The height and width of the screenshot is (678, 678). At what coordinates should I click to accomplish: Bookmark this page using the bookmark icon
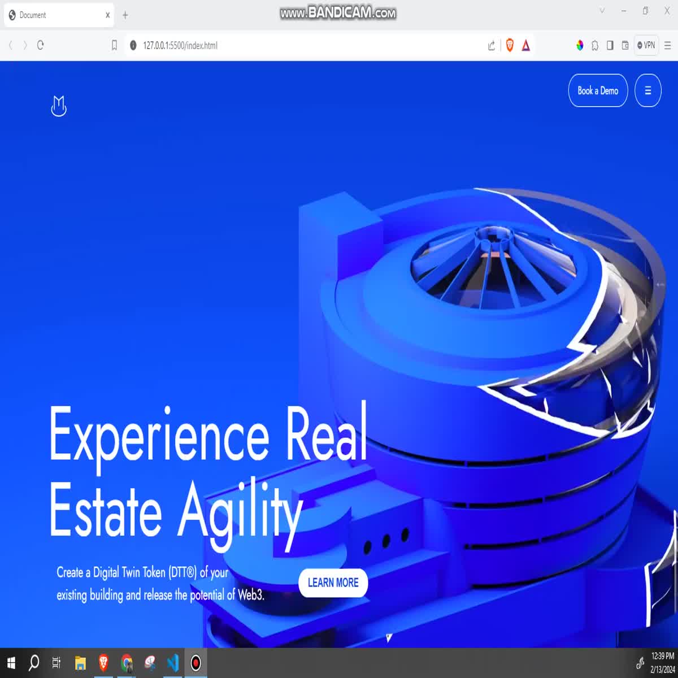tap(114, 45)
